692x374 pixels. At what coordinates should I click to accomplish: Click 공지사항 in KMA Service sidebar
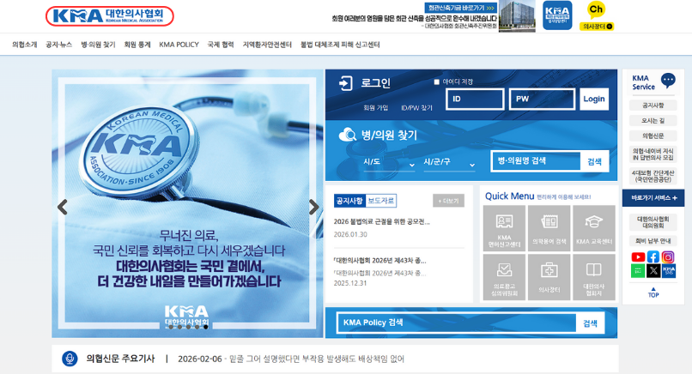[653, 106]
